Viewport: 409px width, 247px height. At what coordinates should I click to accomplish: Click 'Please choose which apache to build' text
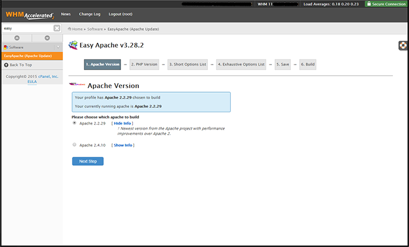[105, 117]
